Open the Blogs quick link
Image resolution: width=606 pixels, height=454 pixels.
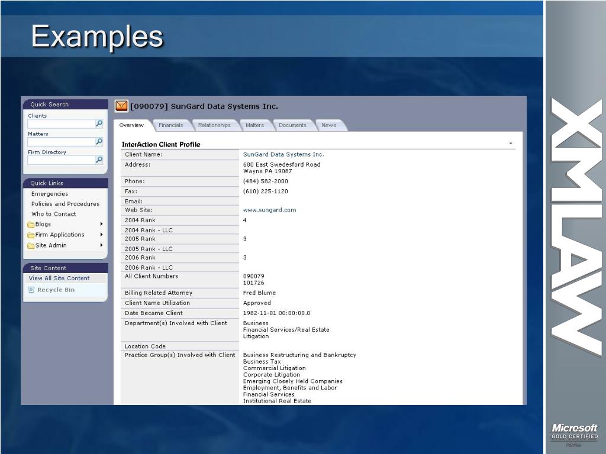(x=43, y=224)
